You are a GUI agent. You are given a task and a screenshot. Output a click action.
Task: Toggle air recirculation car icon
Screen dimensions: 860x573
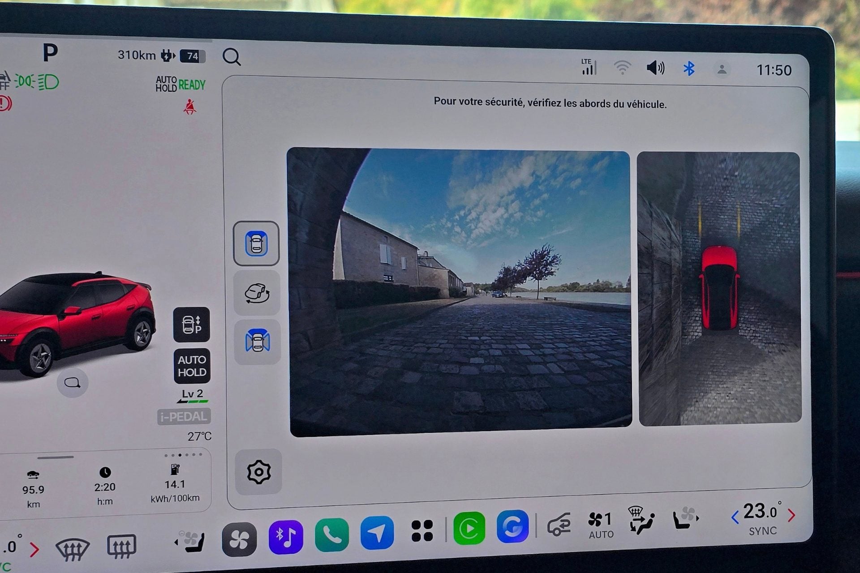tap(559, 524)
